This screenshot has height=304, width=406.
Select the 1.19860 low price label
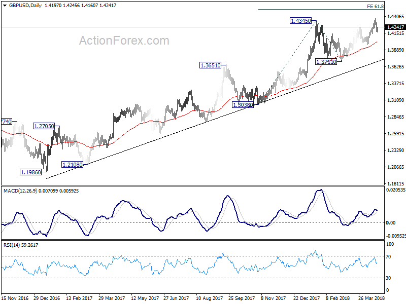click(31, 172)
